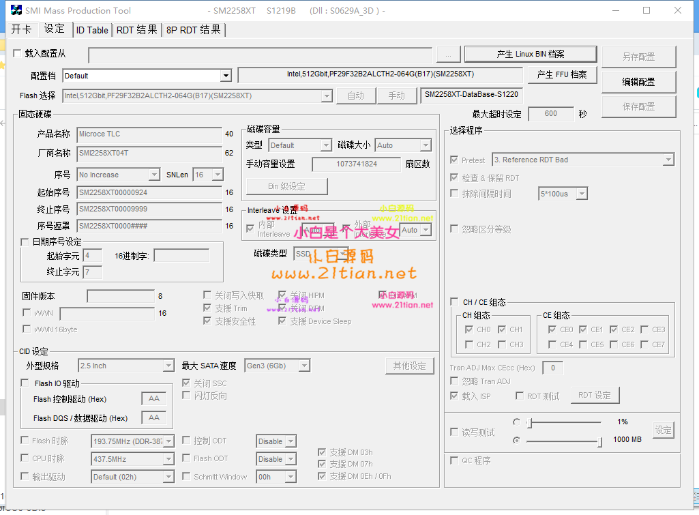Expand the 3. Reference RDT Bad dropdown
Screen dimensions: 699x515
[668, 160]
